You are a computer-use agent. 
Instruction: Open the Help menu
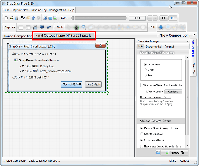[x=71, y=10]
